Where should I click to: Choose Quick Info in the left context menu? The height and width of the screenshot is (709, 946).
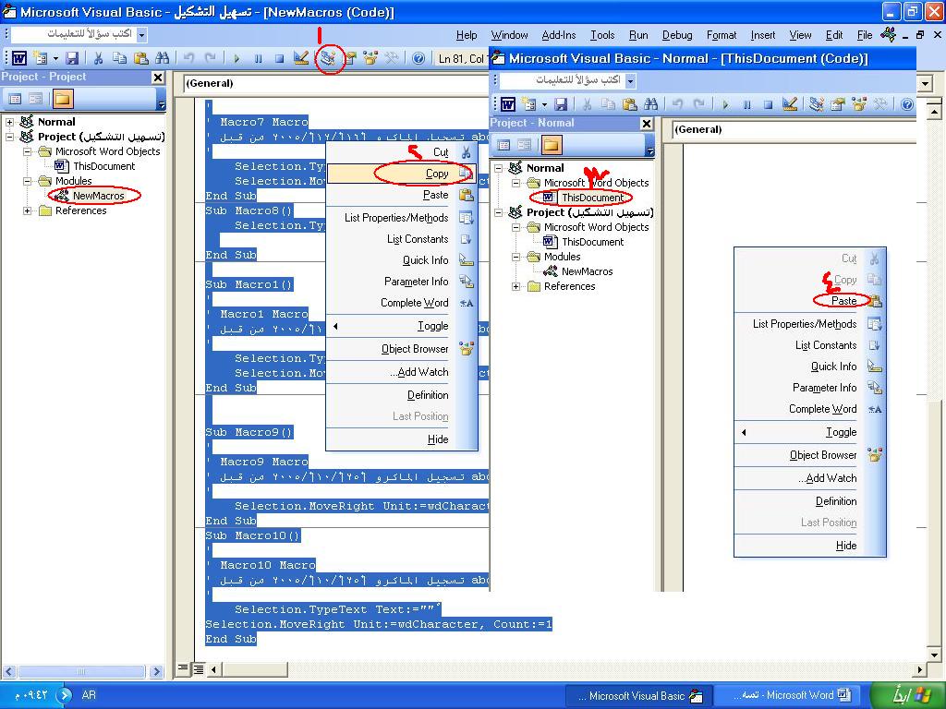(x=402, y=260)
